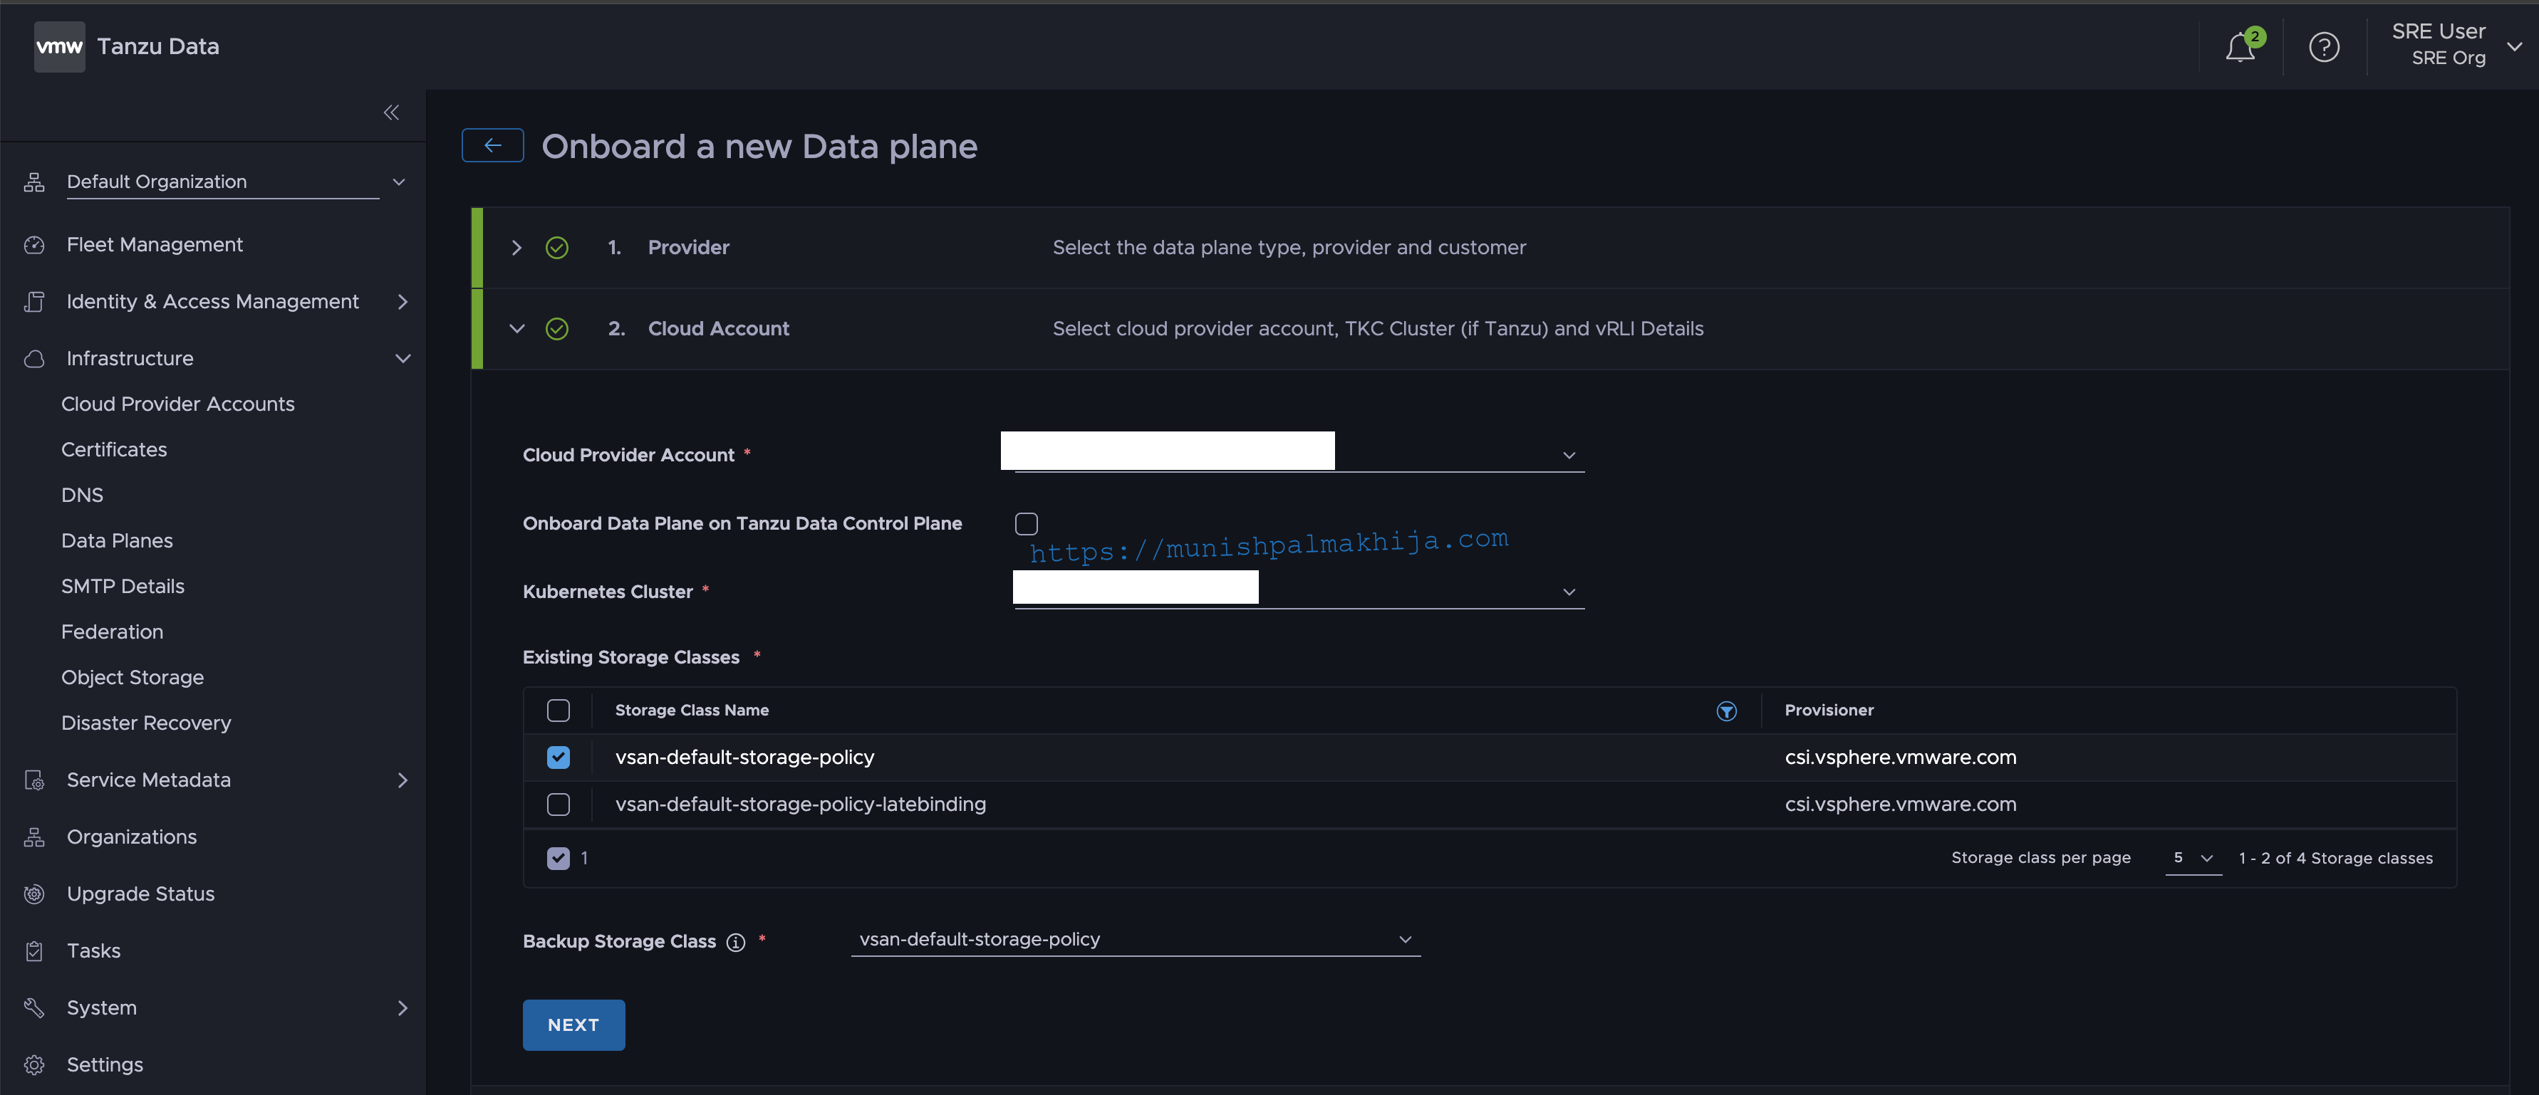
Task: Open Data Planes in sidebar
Action: pos(118,540)
